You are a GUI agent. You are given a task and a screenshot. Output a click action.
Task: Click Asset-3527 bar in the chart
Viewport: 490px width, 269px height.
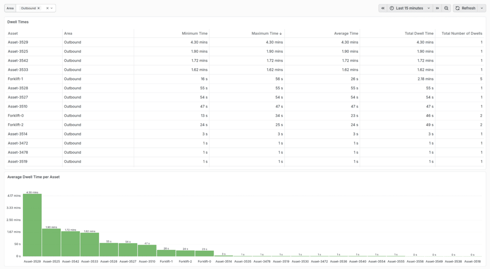click(x=128, y=250)
